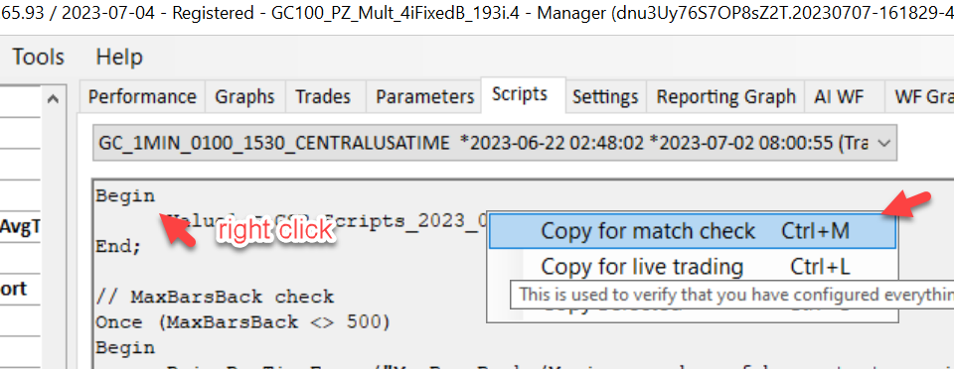Go to the Parameters tab
954x369 pixels.
tap(424, 96)
